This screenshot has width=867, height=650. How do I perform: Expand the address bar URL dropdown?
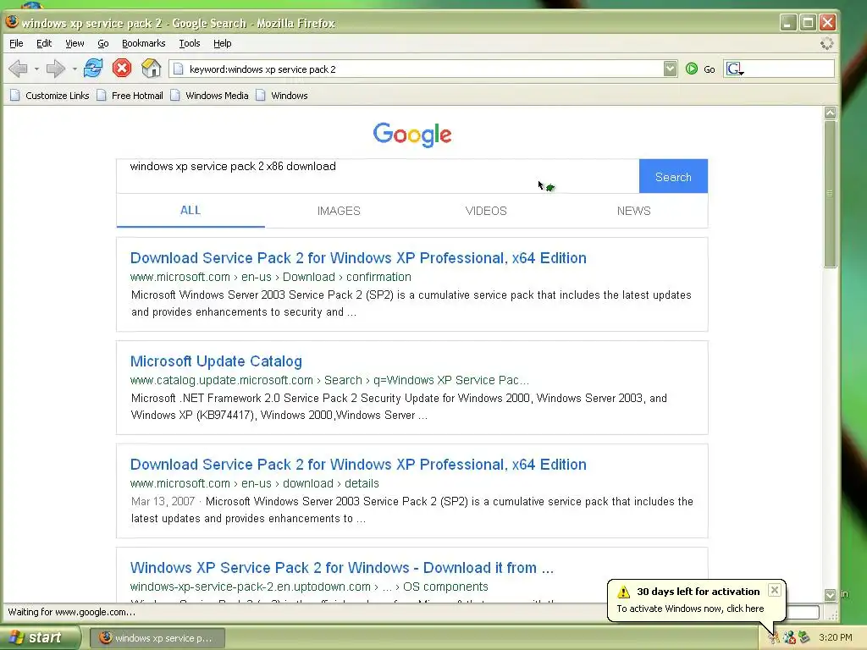671,69
